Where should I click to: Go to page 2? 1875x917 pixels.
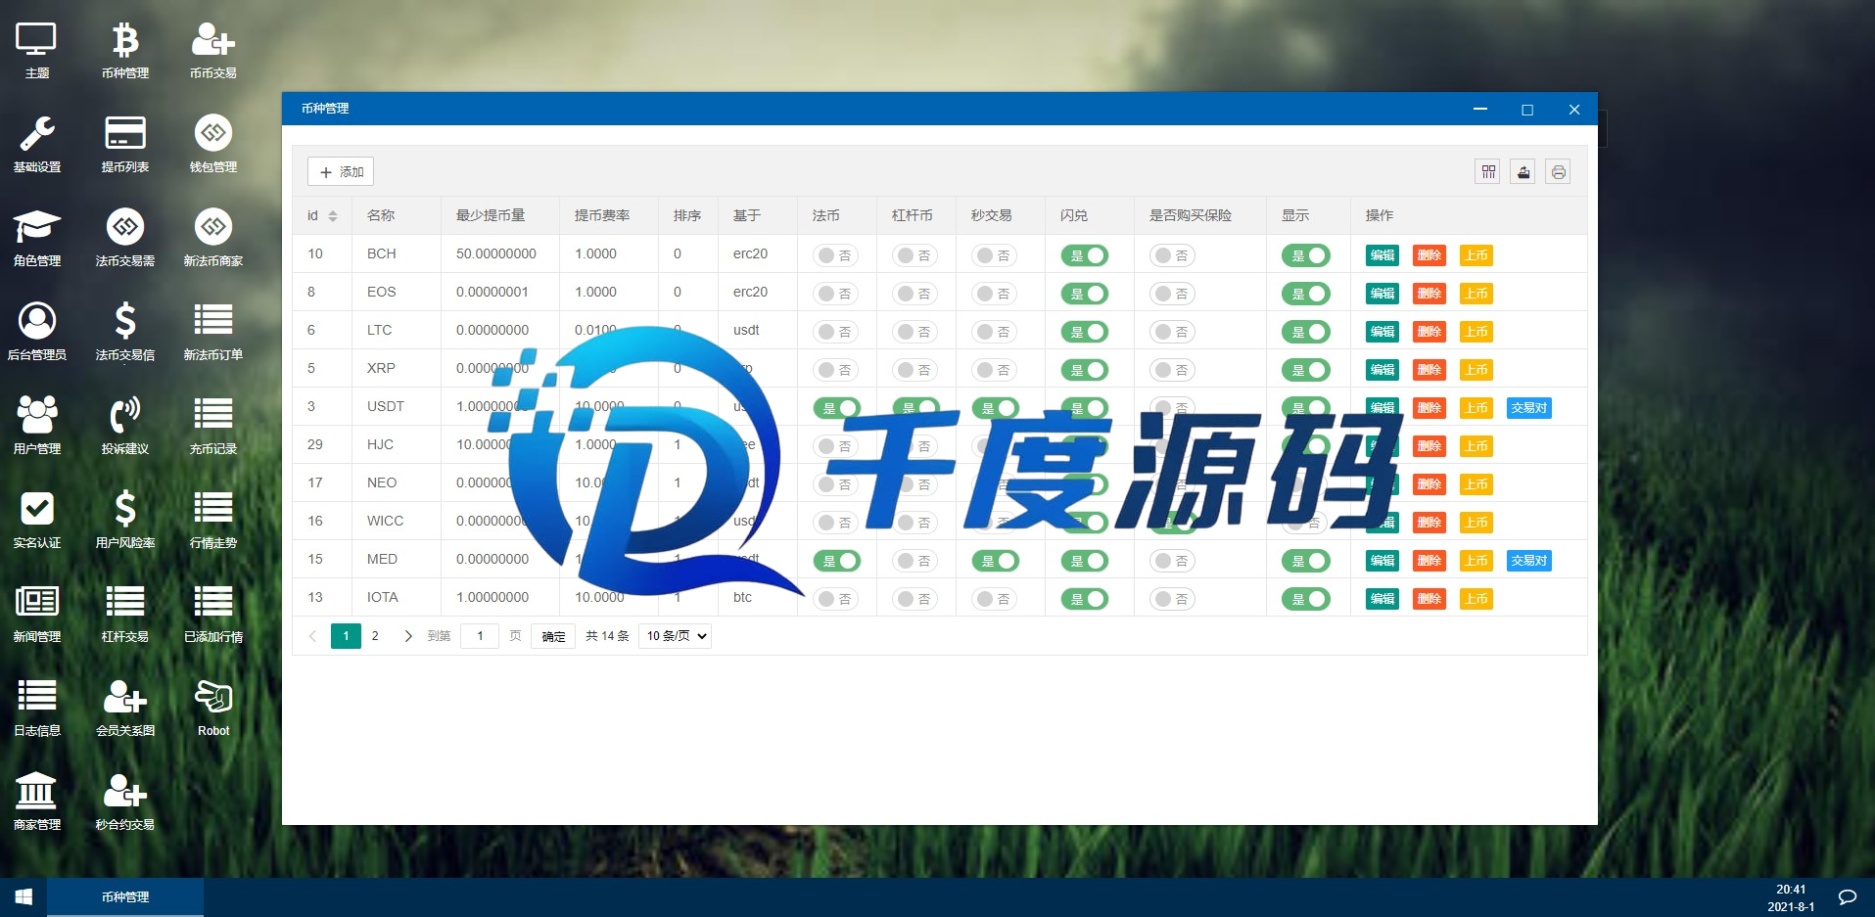(x=375, y=636)
